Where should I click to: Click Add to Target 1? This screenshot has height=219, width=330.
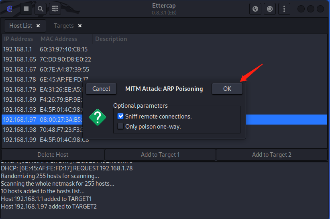[160, 155]
